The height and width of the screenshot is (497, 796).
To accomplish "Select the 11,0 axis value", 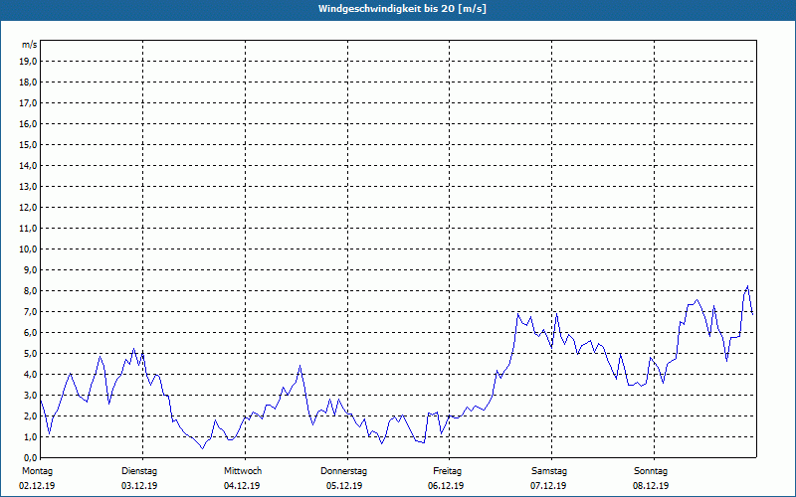I will (x=28, y=229).
